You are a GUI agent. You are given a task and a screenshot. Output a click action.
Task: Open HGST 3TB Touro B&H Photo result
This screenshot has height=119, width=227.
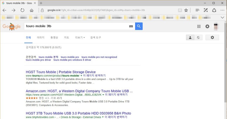(x=78, y=113)
